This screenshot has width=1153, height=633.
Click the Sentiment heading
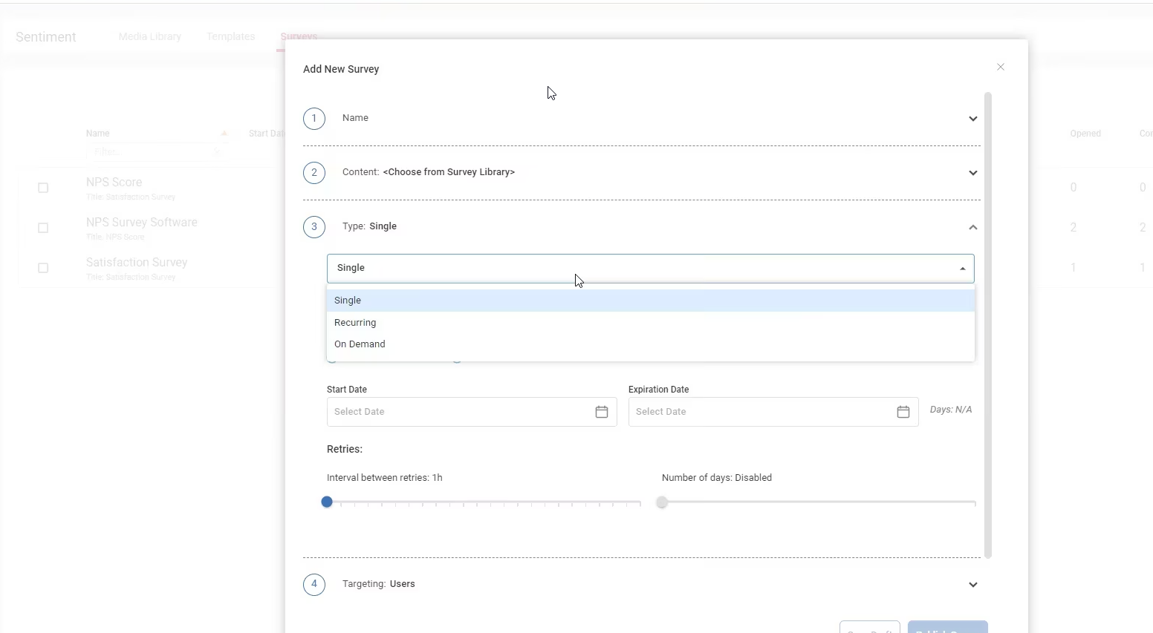46,37
